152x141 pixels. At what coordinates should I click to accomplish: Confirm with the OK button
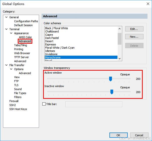(x=118, y=135)
